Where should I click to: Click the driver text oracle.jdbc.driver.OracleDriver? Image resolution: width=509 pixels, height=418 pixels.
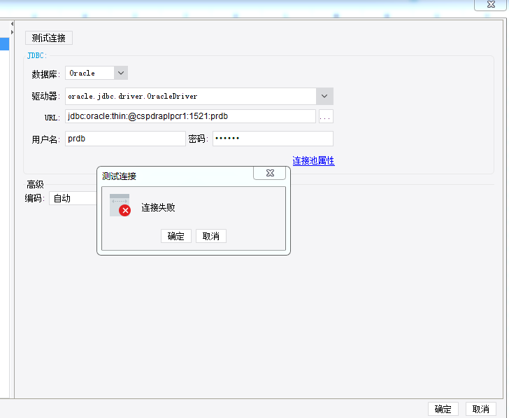pos(132,96)
